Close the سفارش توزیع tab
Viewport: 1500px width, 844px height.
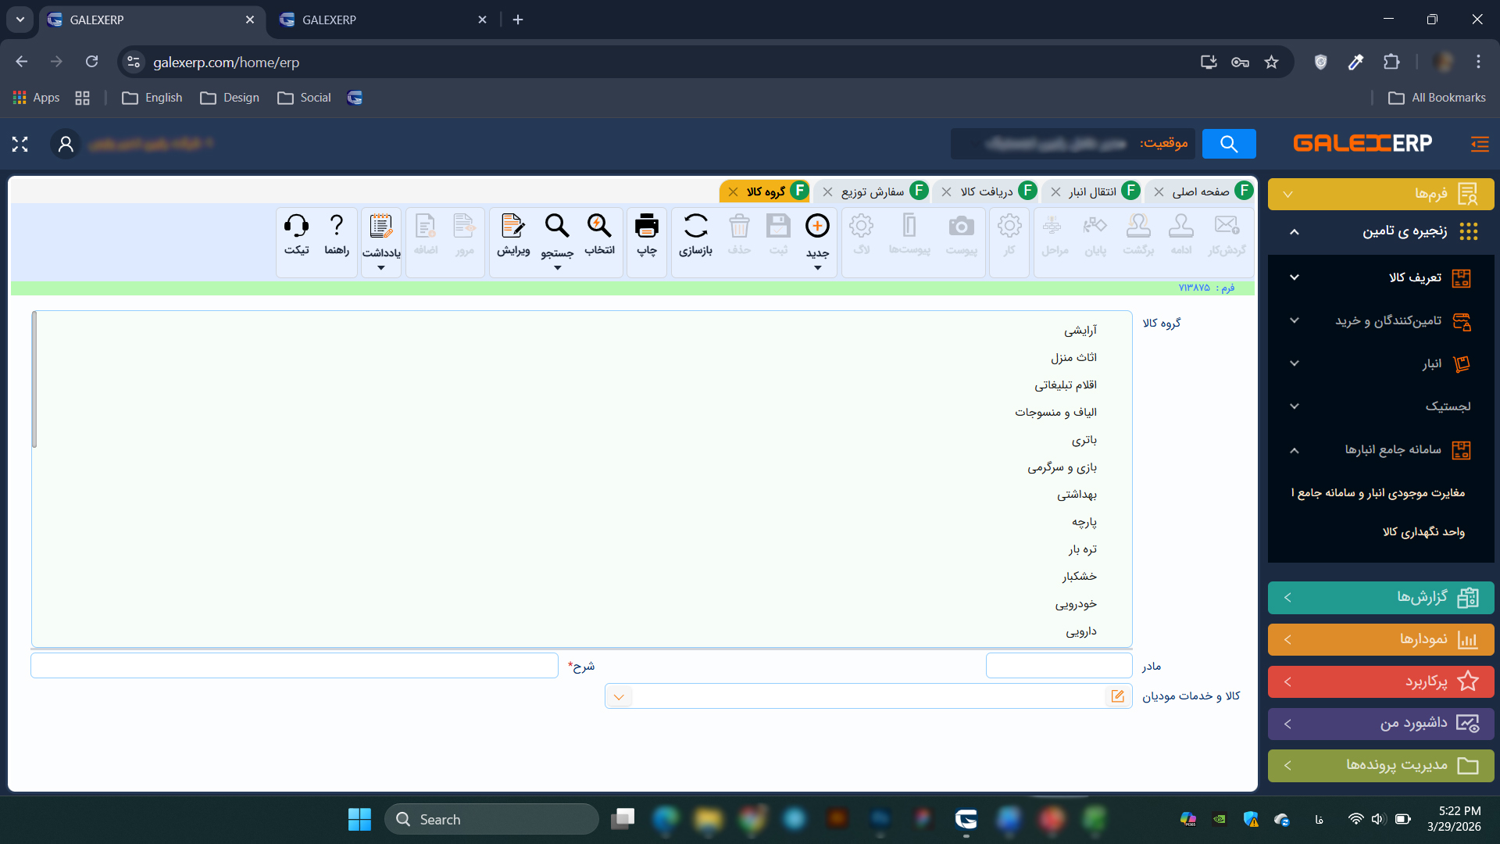click(827, 192)
